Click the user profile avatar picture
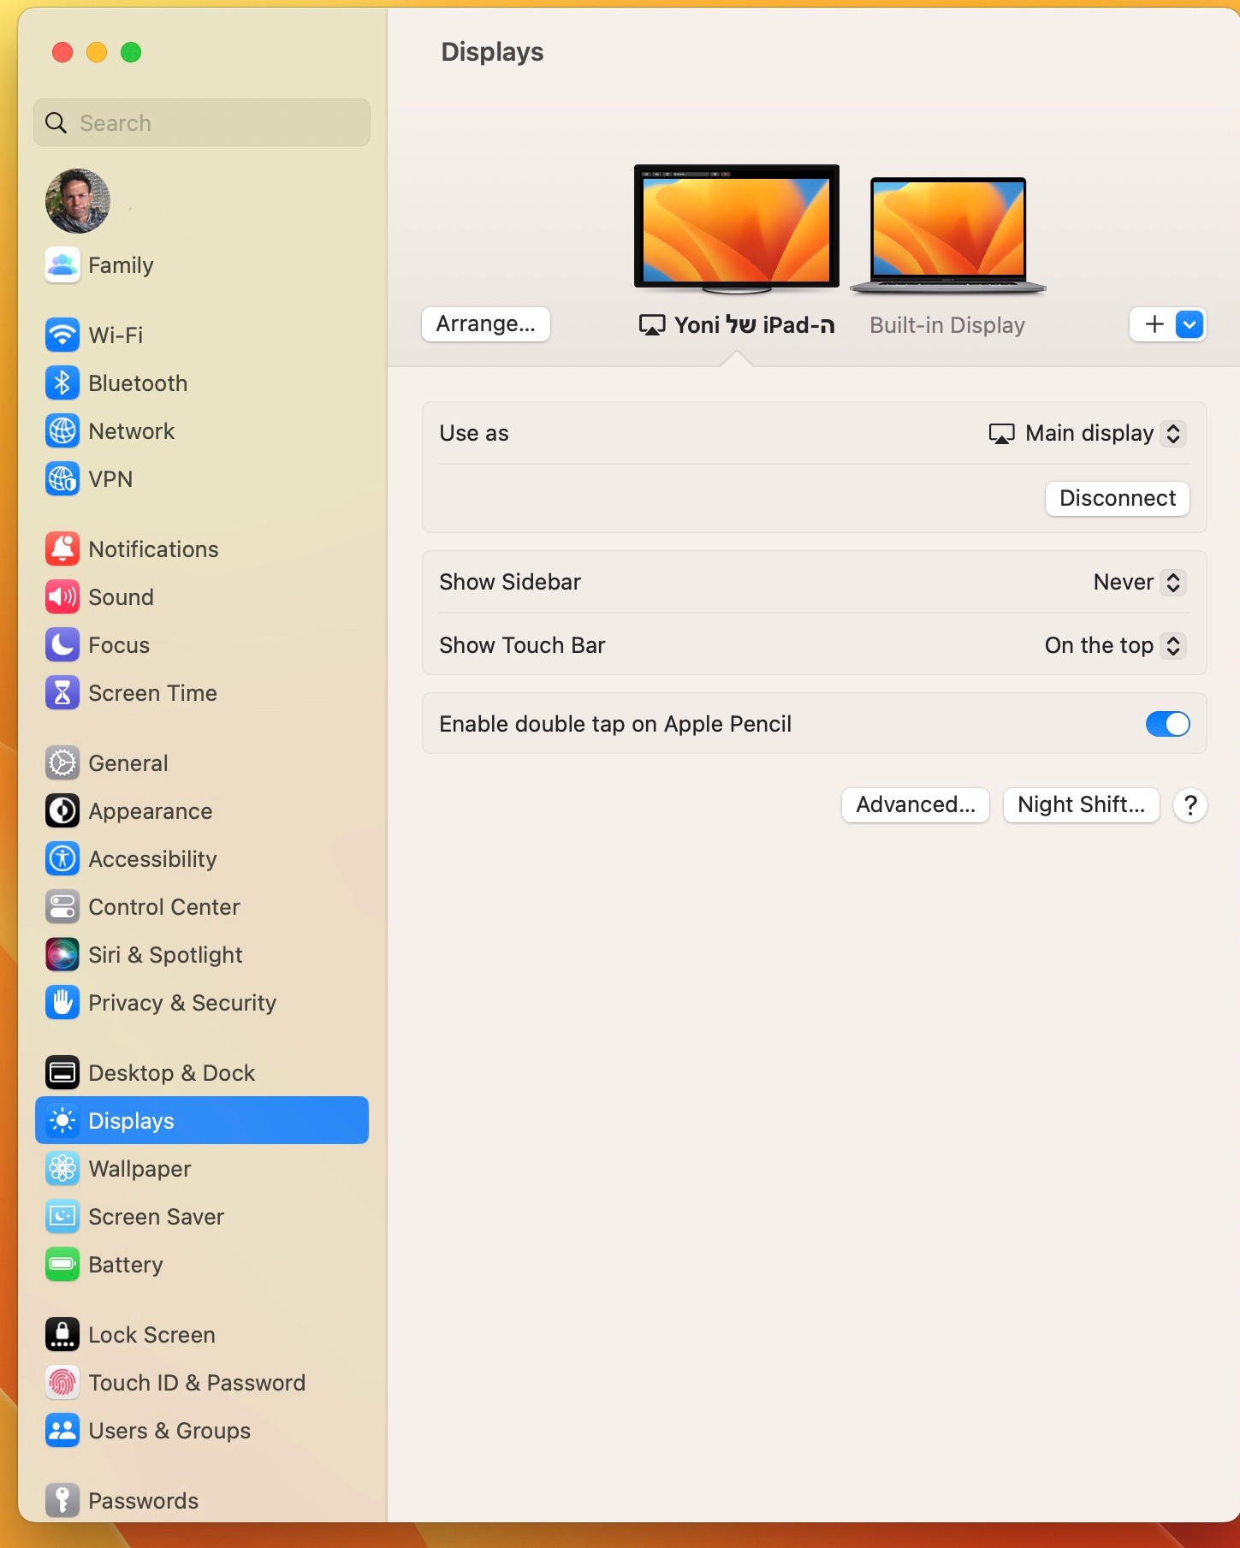Image resolution: width=1240 pixels, height=1548 pixels. click(x=78, y=201)
